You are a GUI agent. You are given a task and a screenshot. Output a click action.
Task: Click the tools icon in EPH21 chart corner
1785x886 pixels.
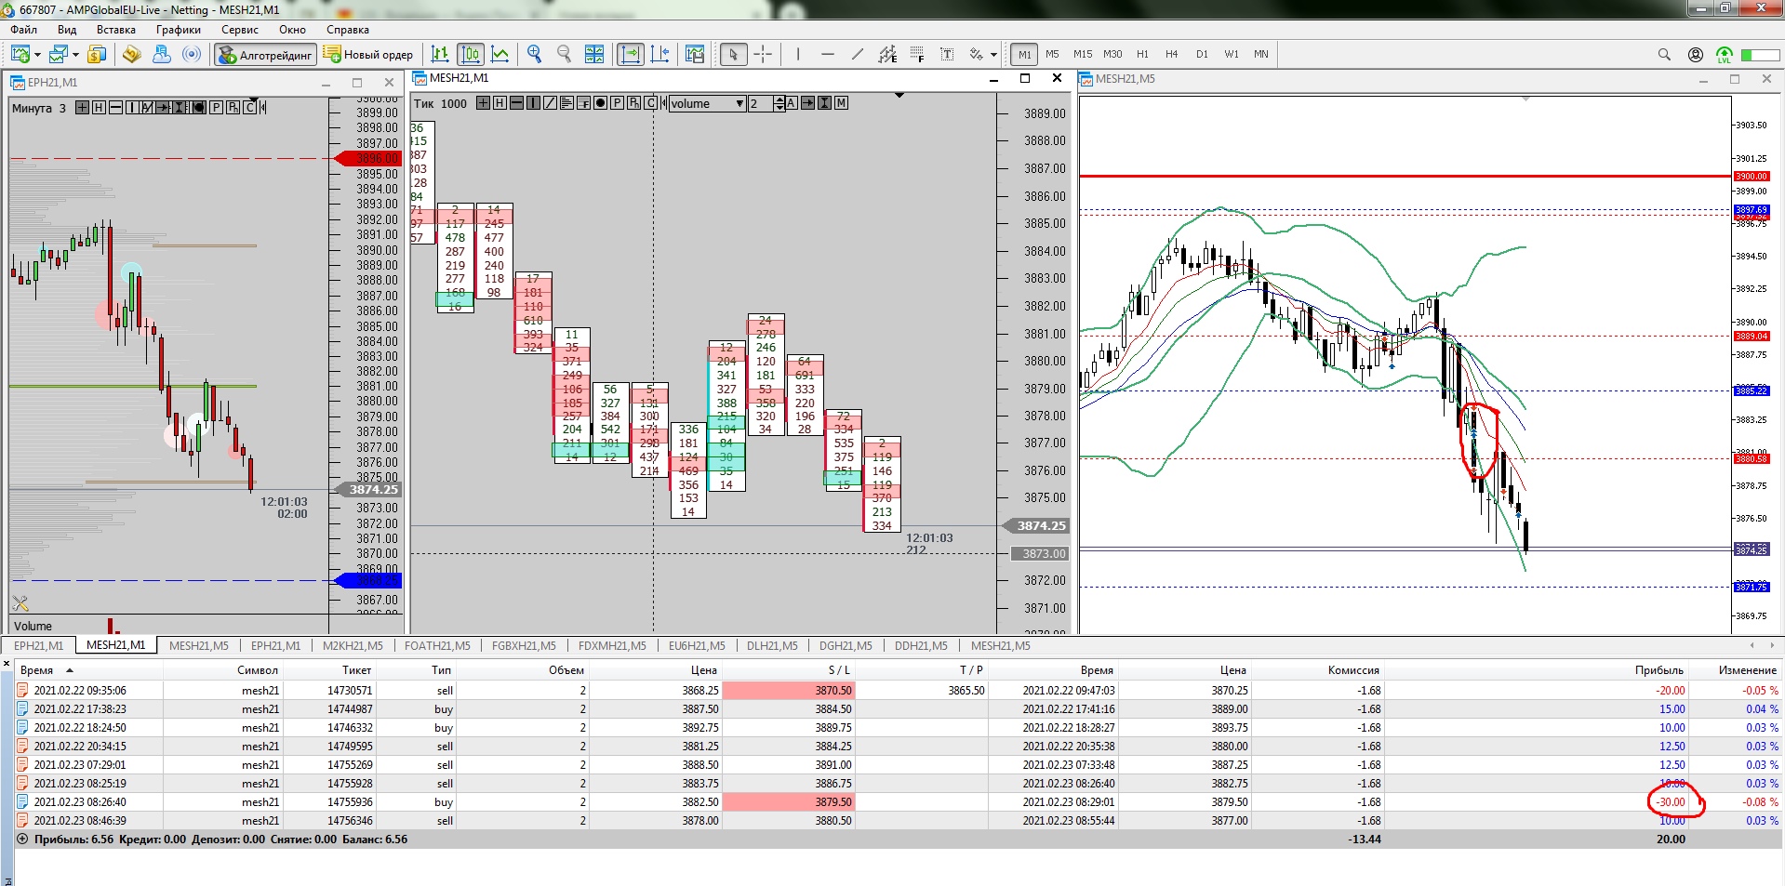tap(20, 603)
